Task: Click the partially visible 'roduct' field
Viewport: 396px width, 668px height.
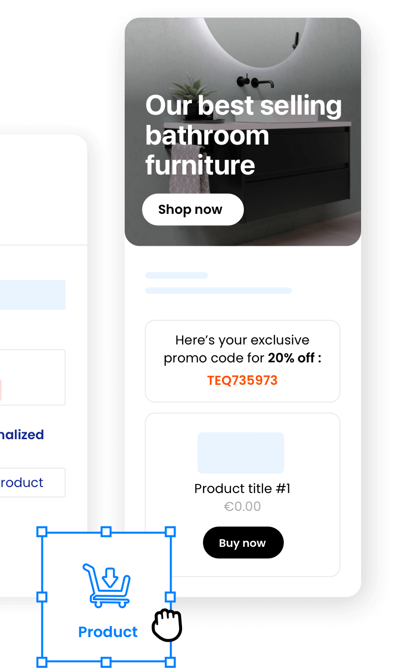Action: click(x=32, y=482)
